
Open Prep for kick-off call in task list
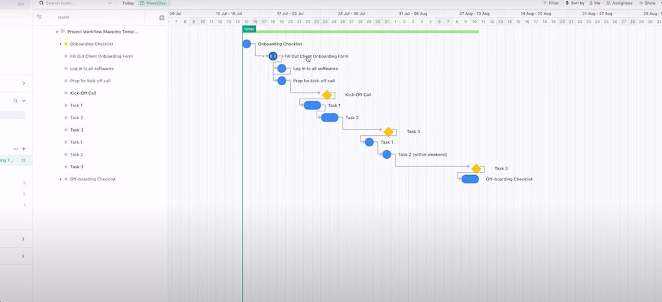pos(90,81)
